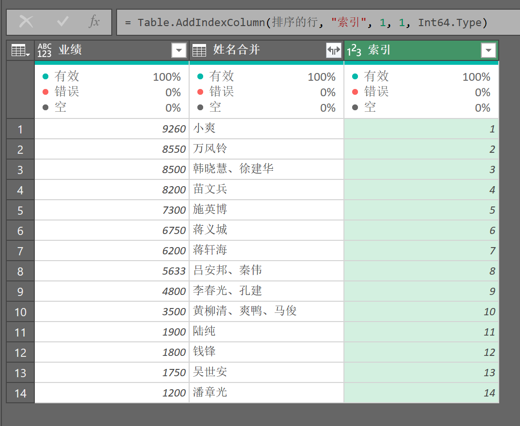Click the name cell 蒋义城

[267, 230]
